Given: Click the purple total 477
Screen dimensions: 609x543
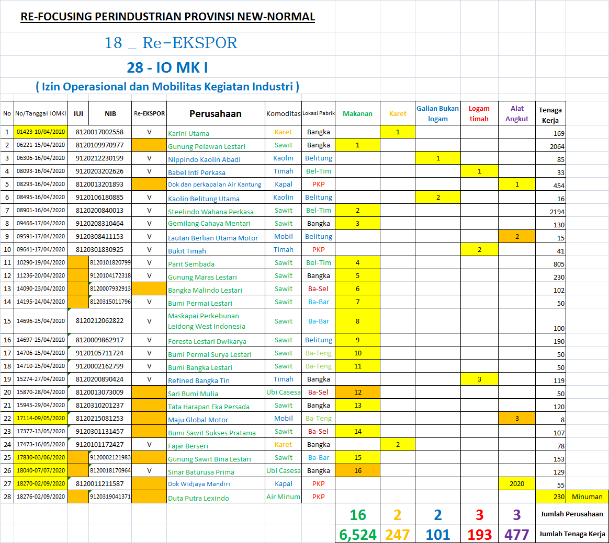Looking at the screenshot, I should 516,535.
